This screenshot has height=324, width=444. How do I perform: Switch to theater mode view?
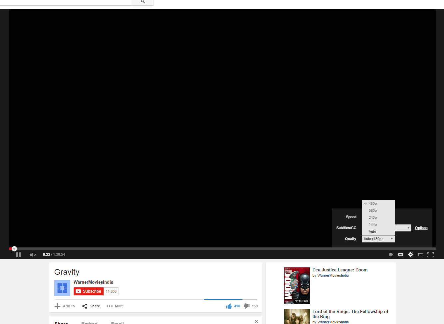pyautogui.click(x=421, y=255)
